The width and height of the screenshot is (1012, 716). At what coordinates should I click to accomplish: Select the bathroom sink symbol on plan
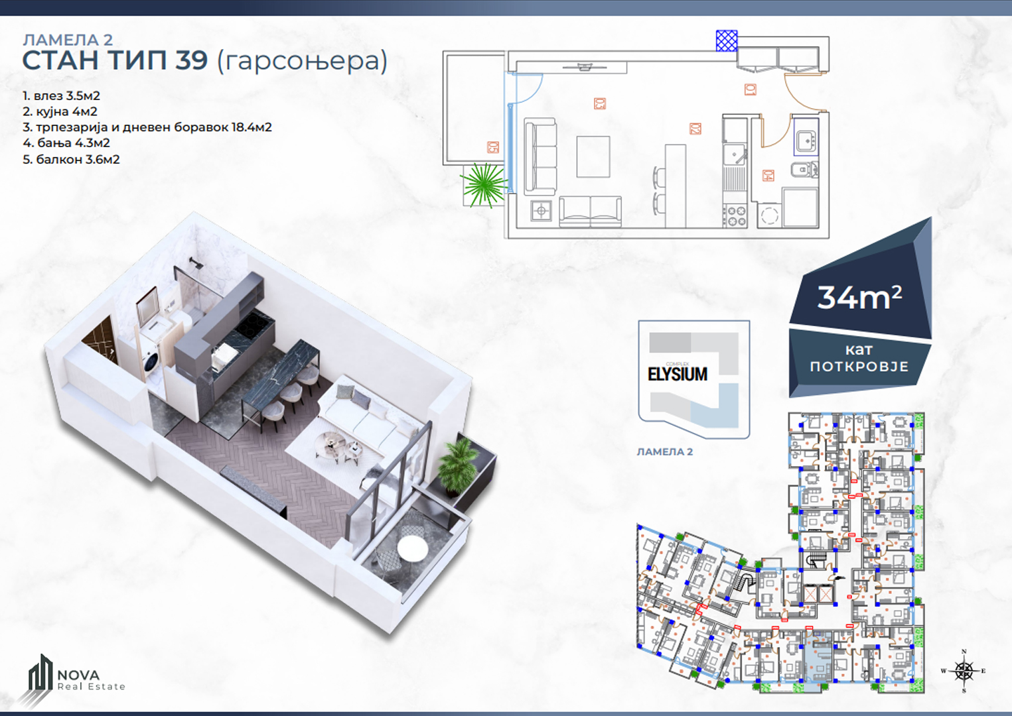click(x=806, y=140)
